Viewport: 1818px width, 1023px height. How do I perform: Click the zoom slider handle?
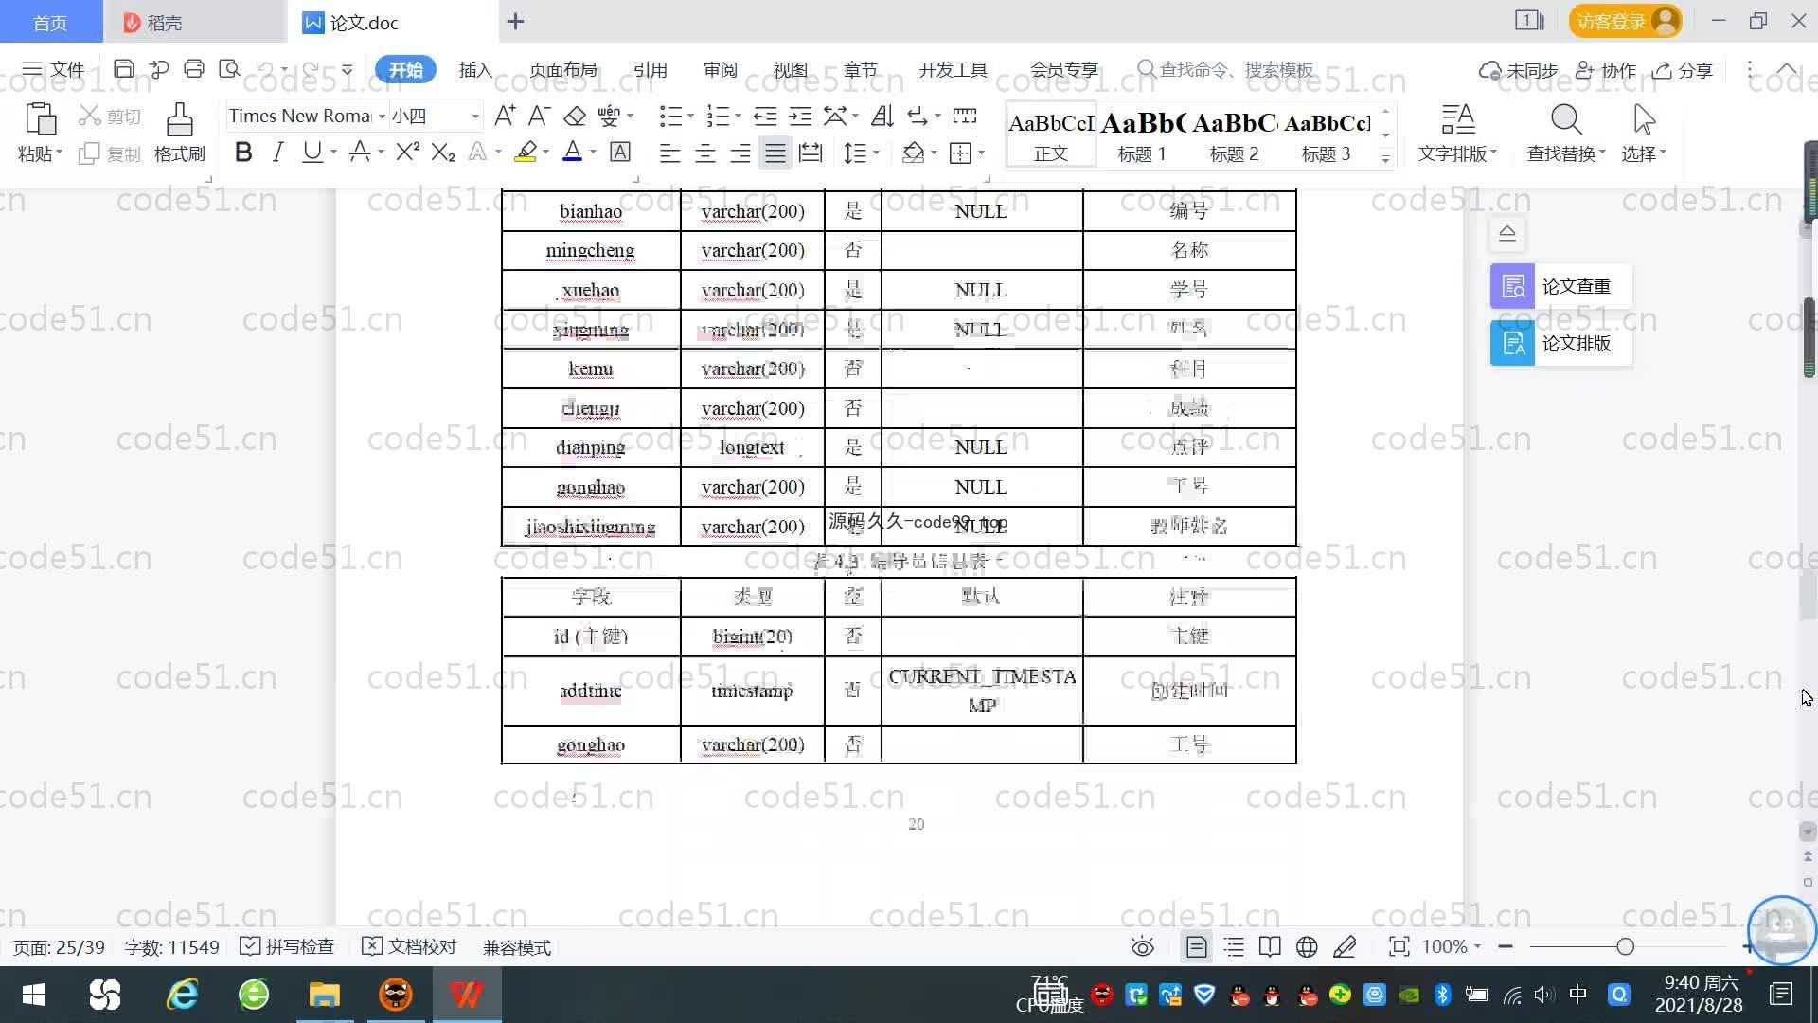pyautogui.click(x=1625, y=946)
